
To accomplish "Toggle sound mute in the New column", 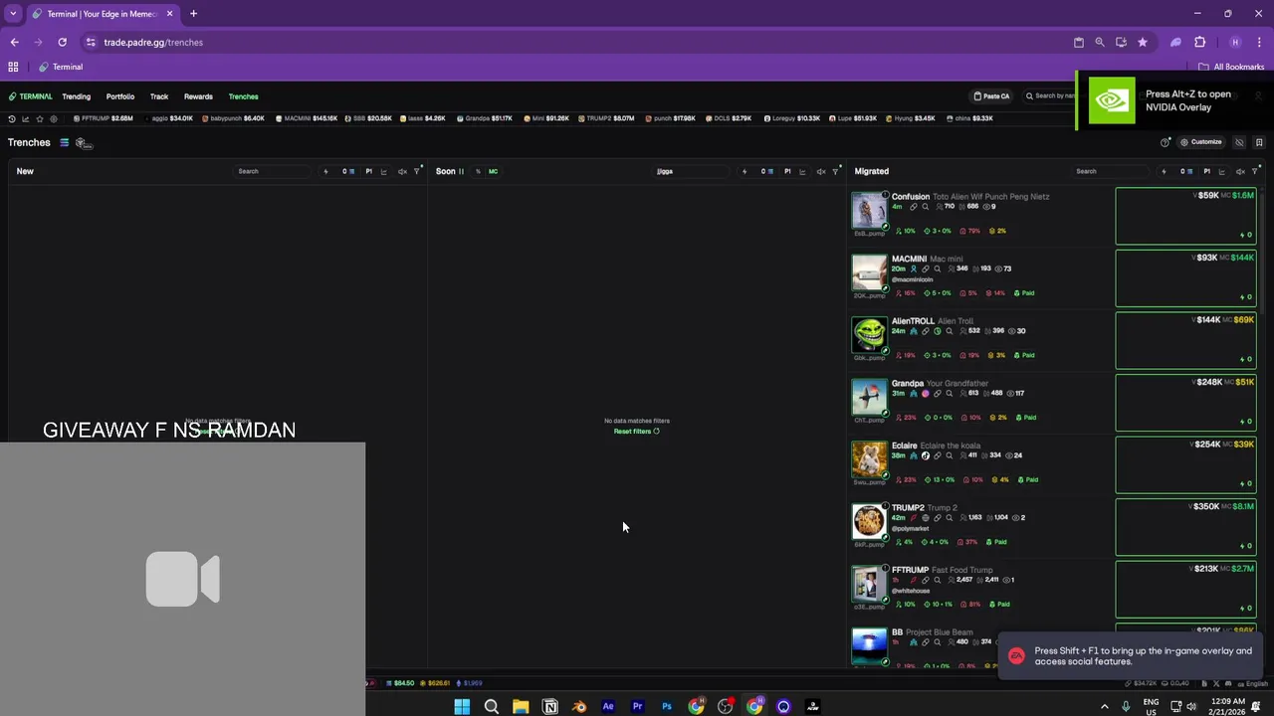I will coord(402,171).
